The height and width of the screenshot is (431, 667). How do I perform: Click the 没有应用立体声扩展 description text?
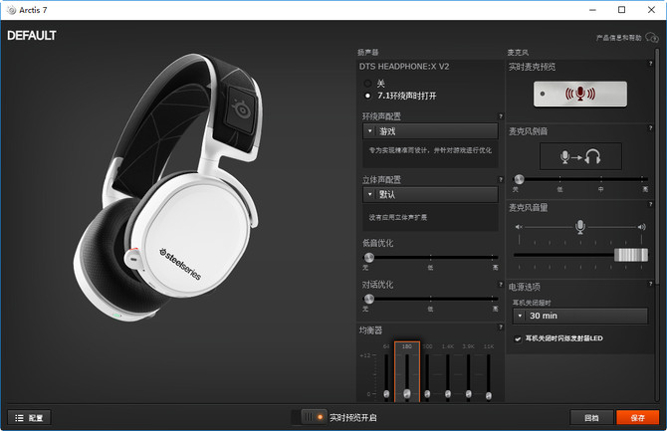click(398, 217)
